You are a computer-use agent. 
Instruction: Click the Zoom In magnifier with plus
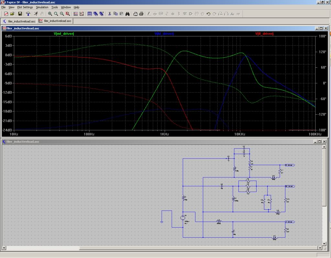50,14
